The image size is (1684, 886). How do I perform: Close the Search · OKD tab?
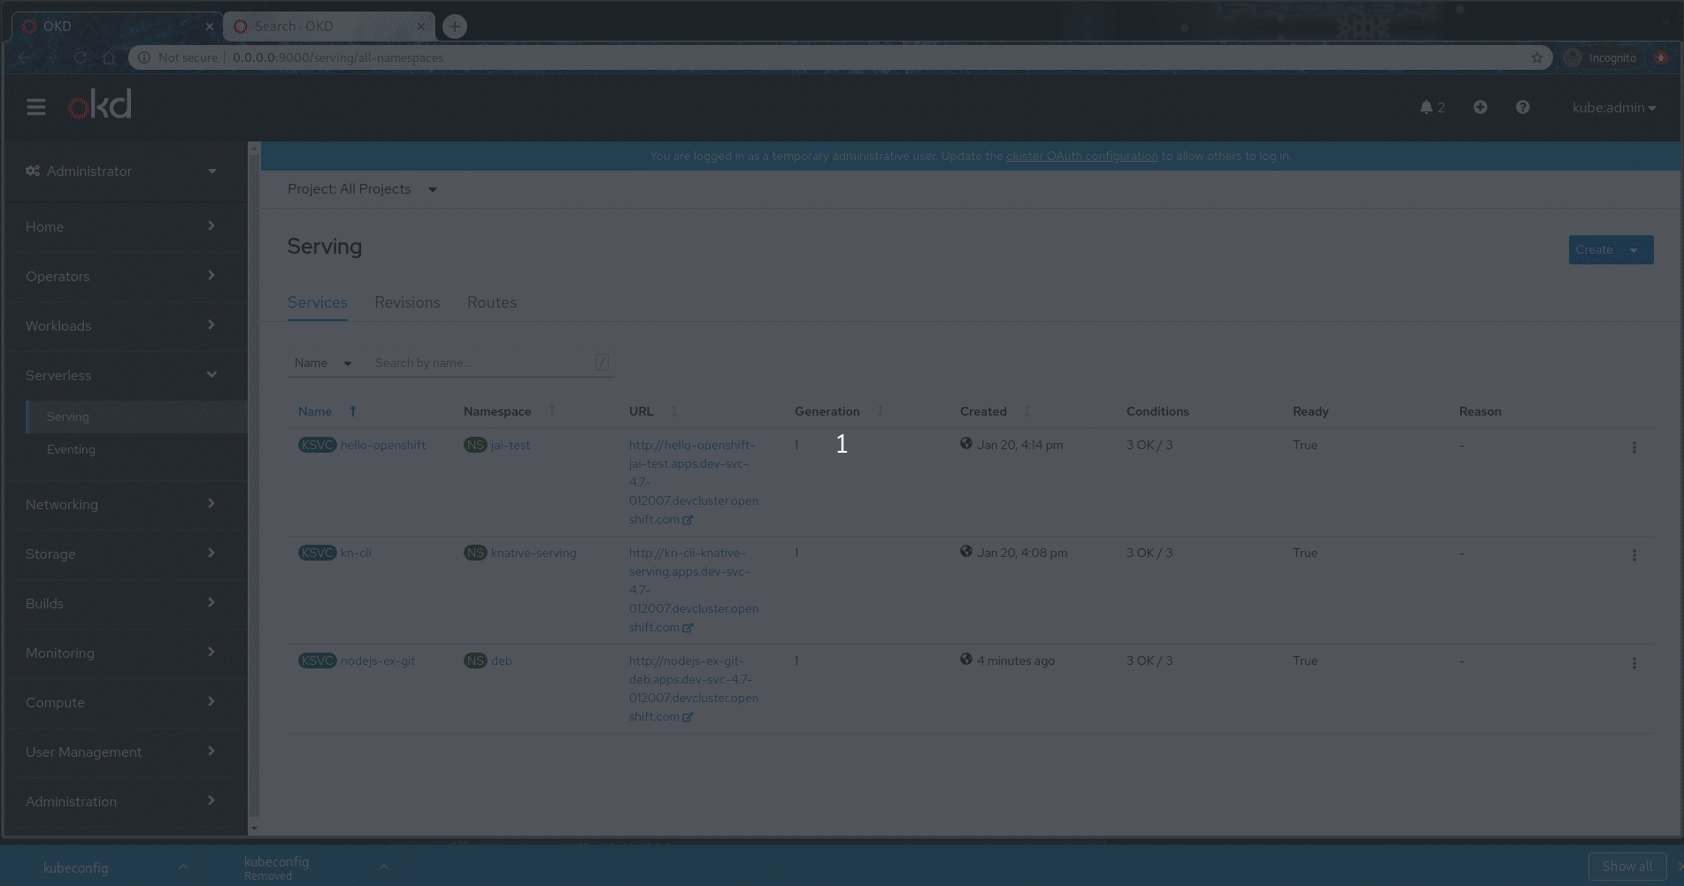click(421, 27)
